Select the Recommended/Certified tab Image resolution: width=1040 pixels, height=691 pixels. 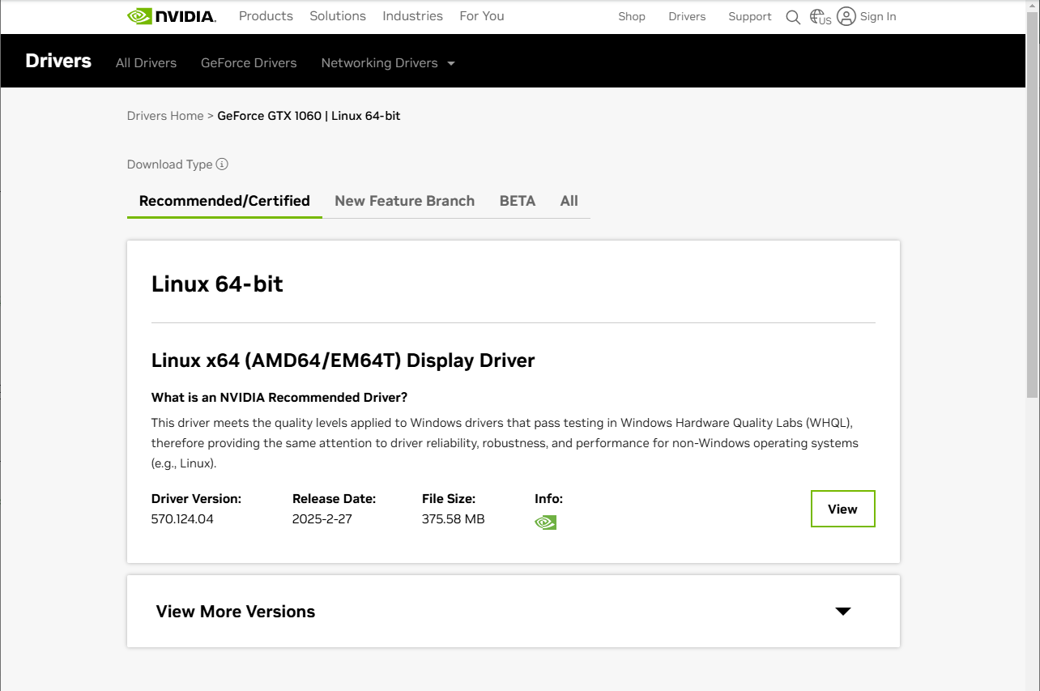224,201
